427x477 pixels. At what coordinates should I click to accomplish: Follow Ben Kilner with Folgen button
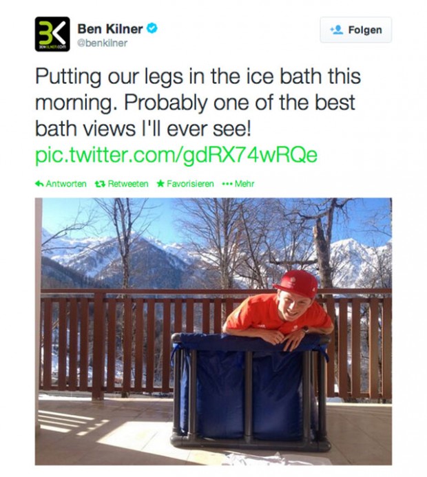[x=356, y=30]
